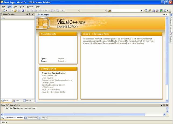The image size is (173, 124).
Task: Click Start Page scrollbar down arrow
Action: [167, 101]
